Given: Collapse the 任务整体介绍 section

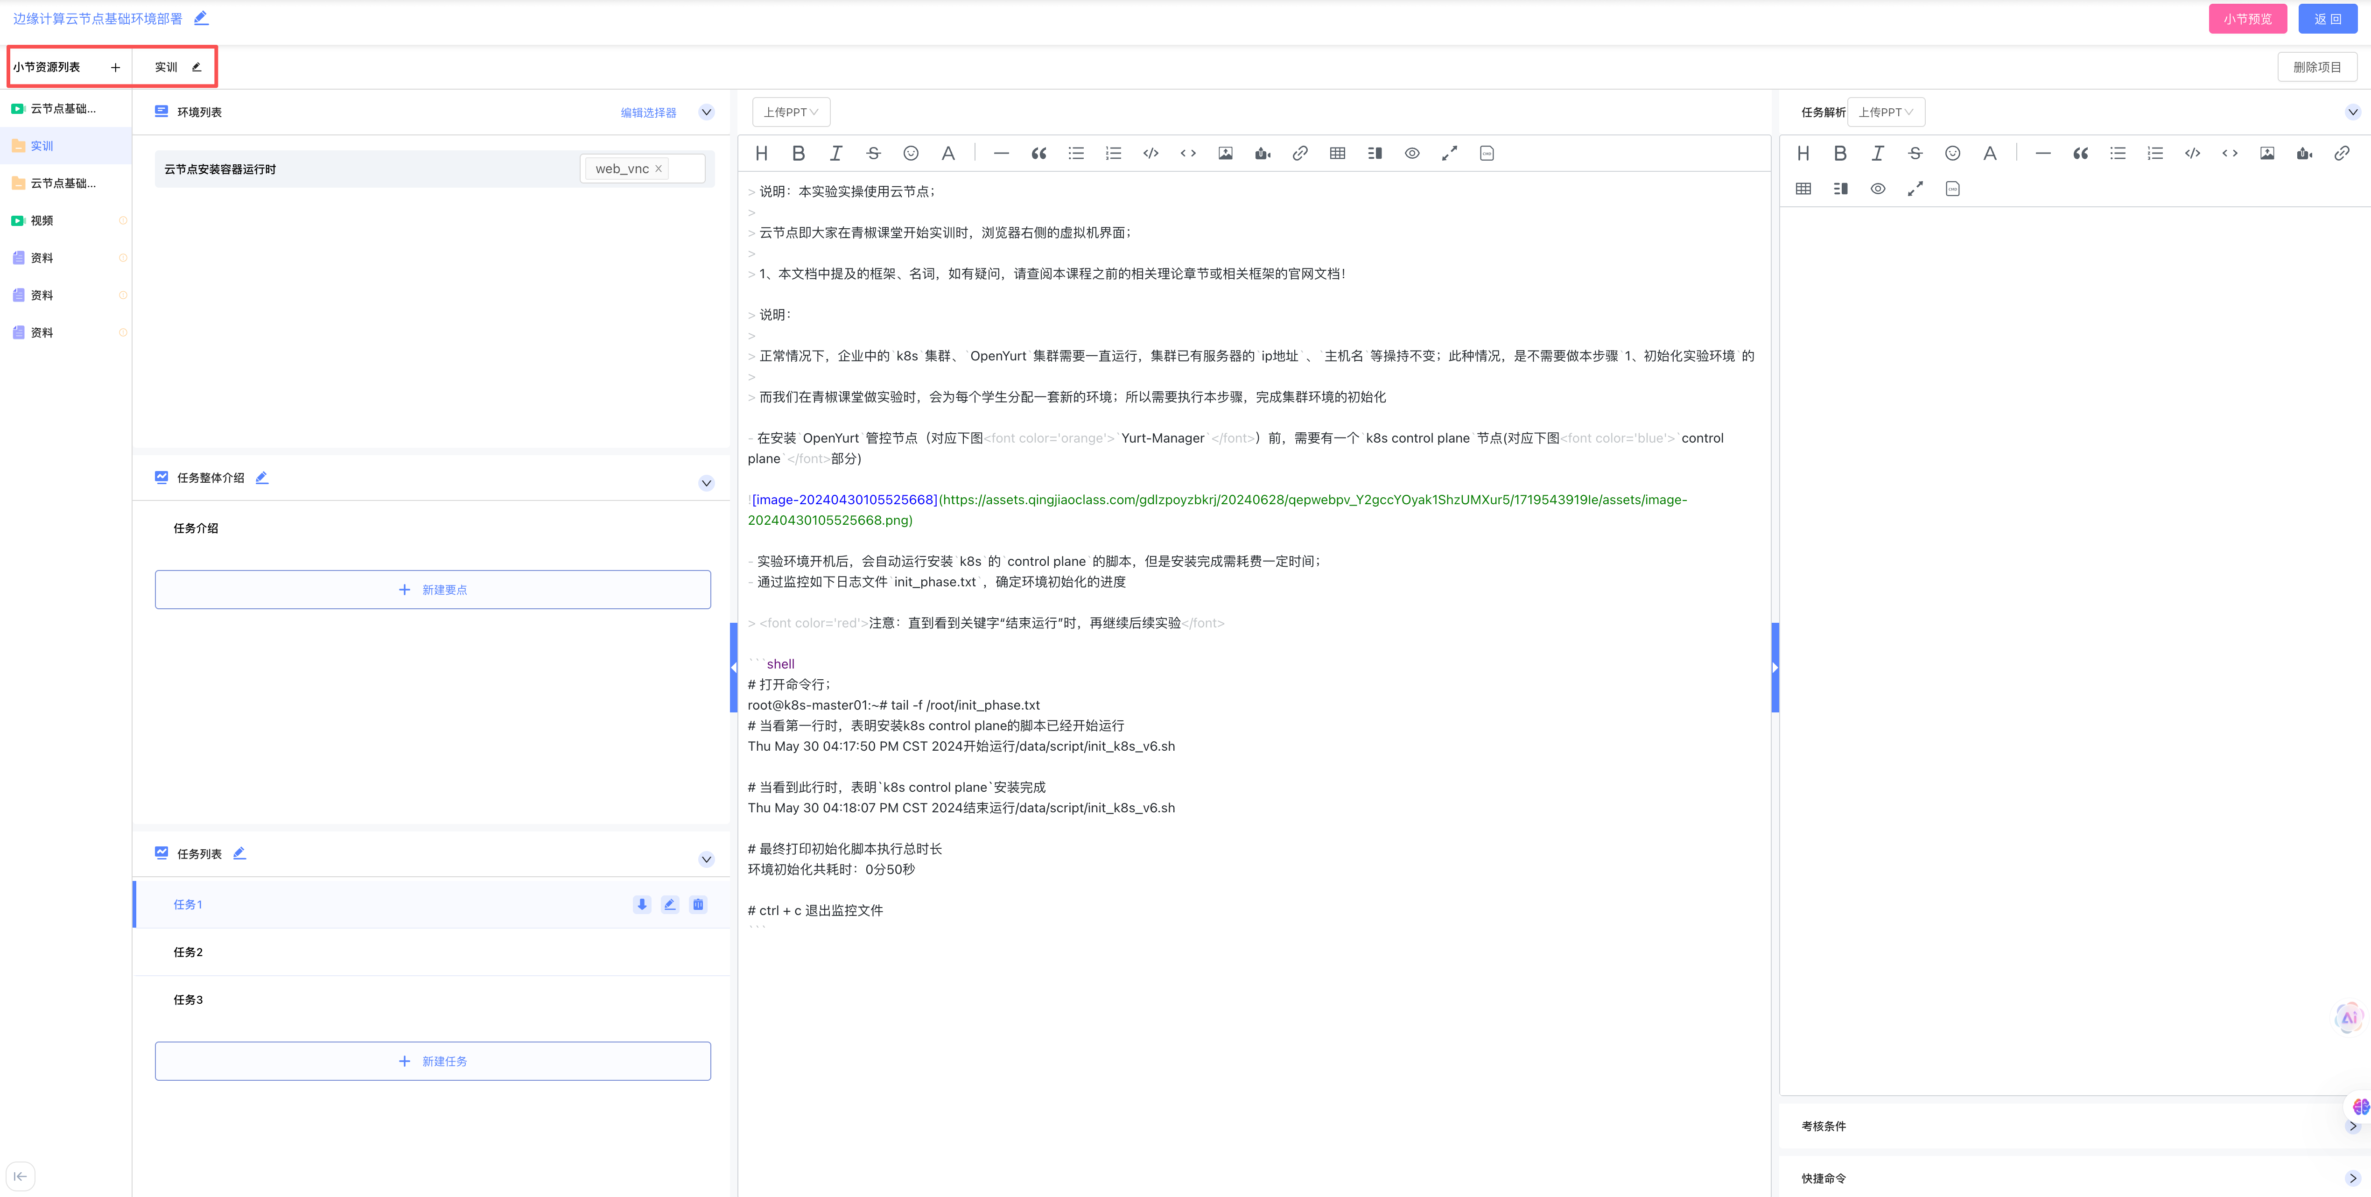Looking at the screenshot, I should point(706,482).
